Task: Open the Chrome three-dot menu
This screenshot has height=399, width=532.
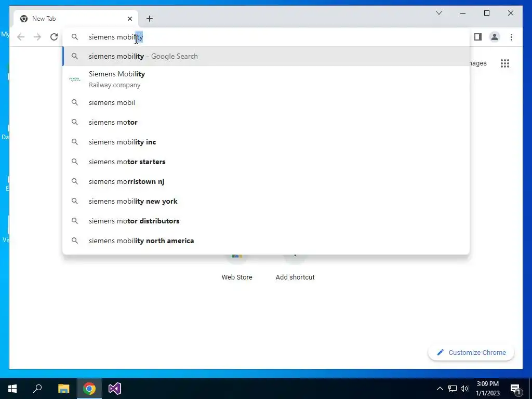Action: click(511, 37)
